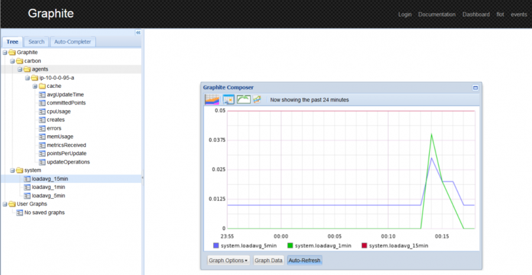Image resolution: width=532 pixels, height=275 pixels.
Task: Click the cpuUsage metric icon
Action: (x=42, y=112)
